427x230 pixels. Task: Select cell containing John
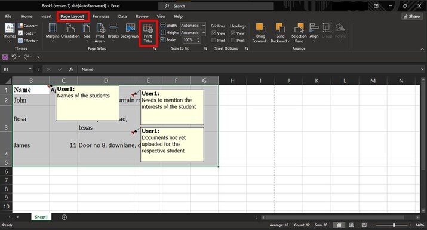31,100
